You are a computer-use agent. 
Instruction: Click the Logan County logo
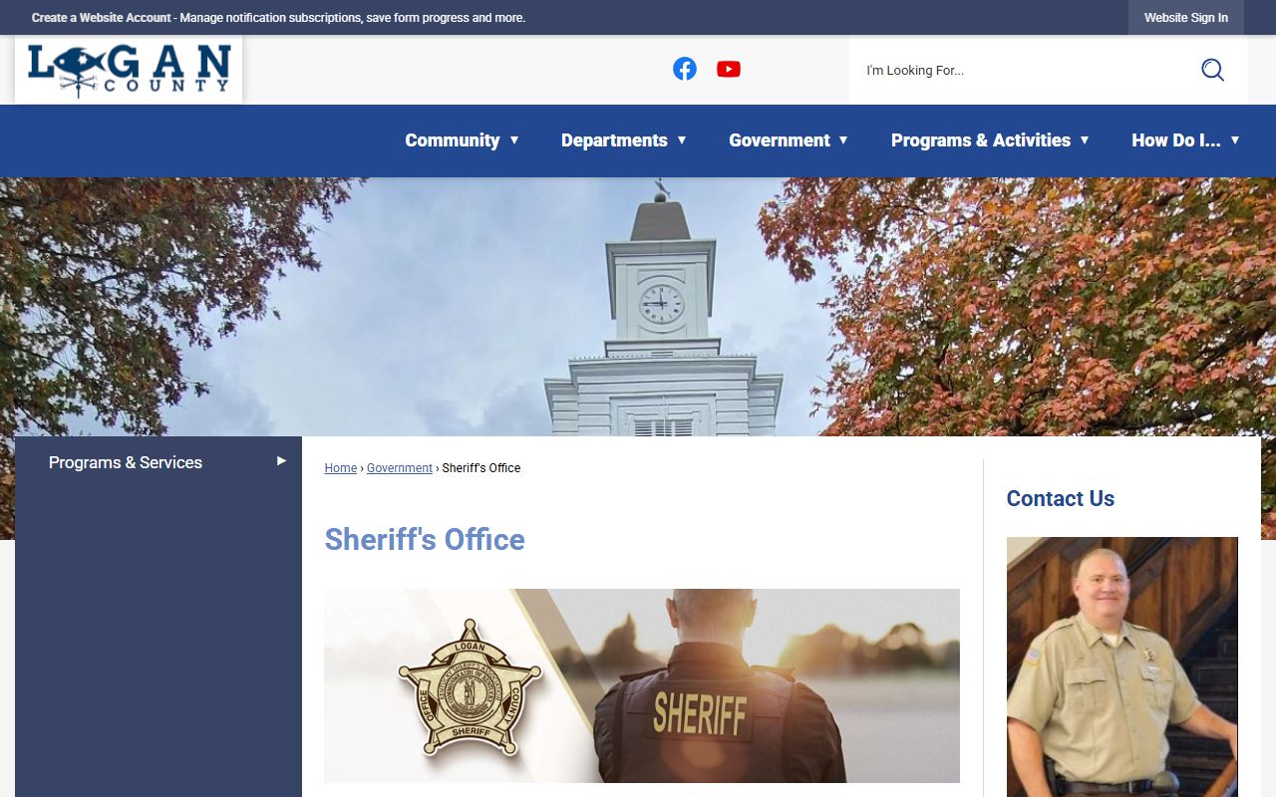point(129,70)
